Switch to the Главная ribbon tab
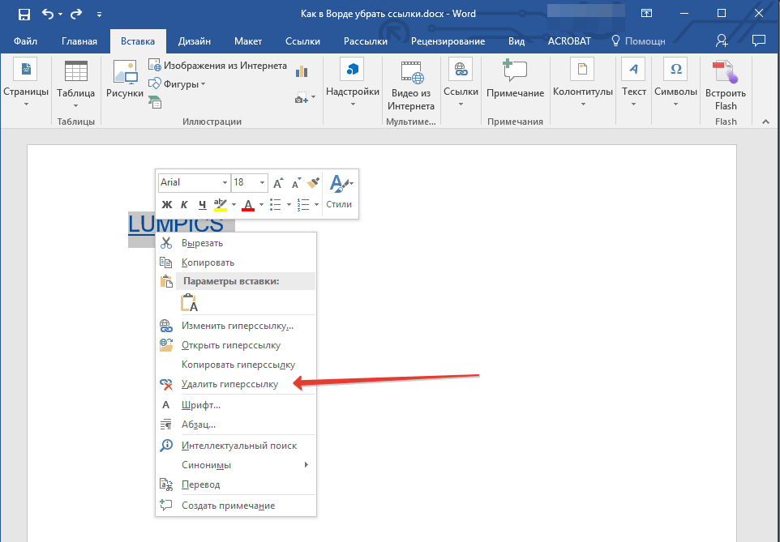The width and height of the screenshot is (780, 542). click(x=79, y=41)
